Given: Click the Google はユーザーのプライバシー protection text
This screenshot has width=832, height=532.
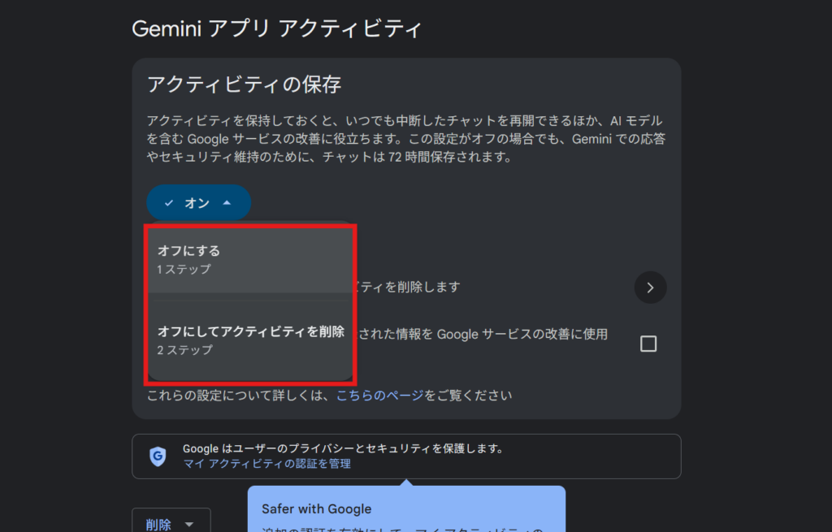Looking at the screenshot, I should point(343,448).
